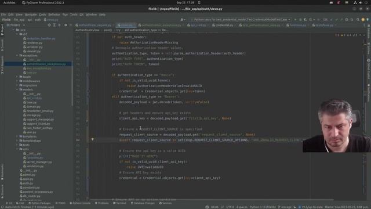Open Activities overview in top bar
This screenshot has height=209, width=371.
pos(9,2)
